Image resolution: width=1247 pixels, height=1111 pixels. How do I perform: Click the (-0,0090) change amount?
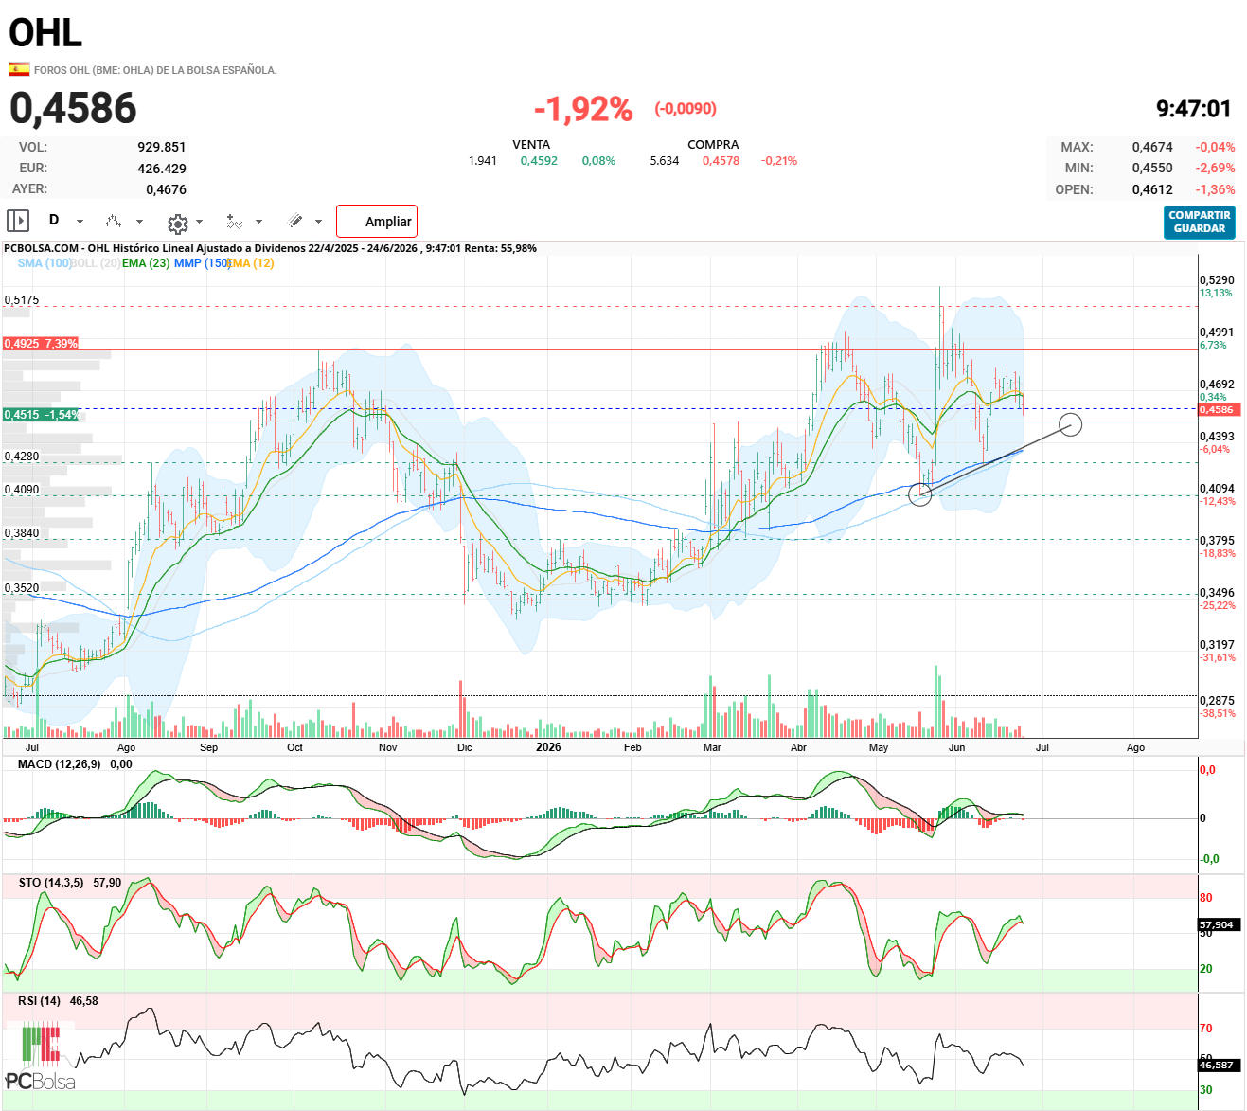pos(686,109)
